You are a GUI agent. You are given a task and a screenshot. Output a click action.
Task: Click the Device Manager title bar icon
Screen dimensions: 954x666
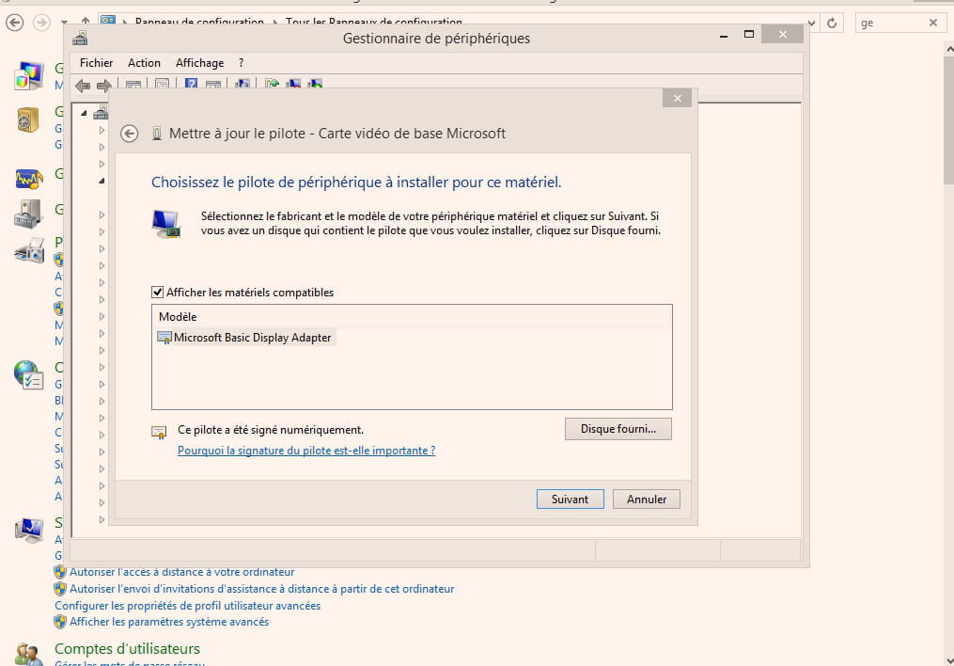click(x=80, y=39)
